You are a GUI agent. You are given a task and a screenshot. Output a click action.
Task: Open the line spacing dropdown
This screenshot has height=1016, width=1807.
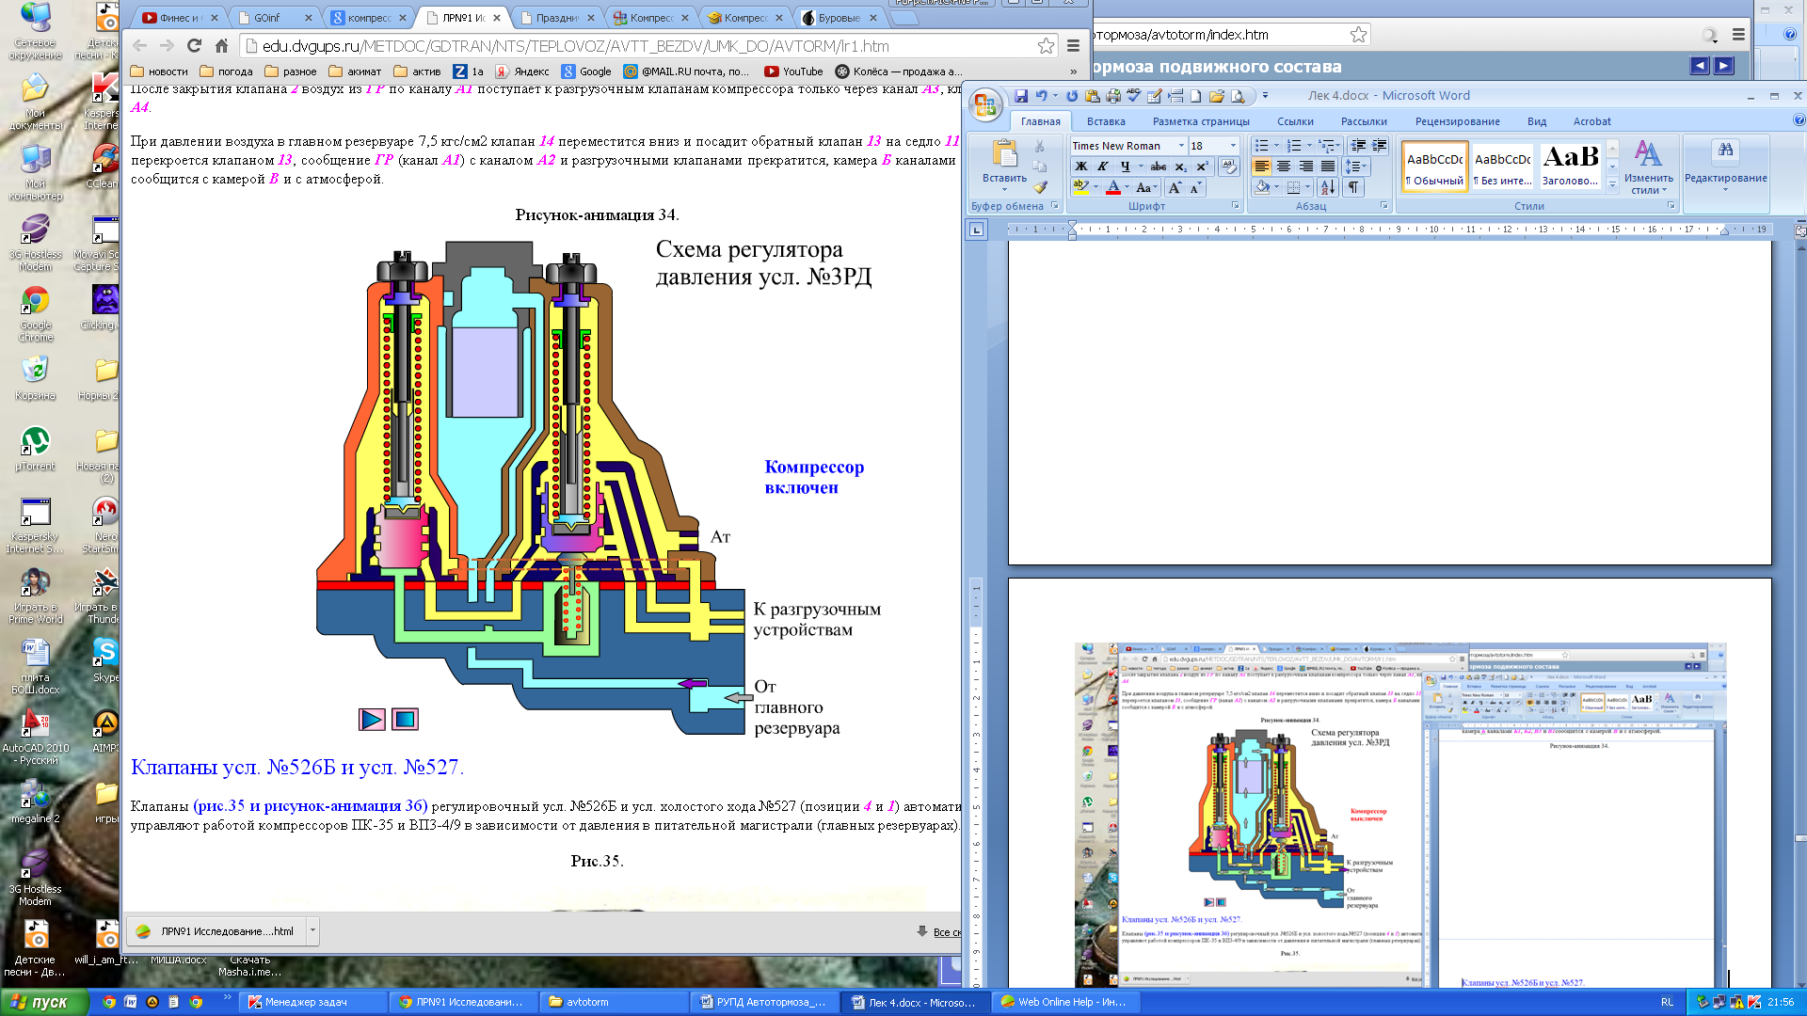(x=1356, y=167)
